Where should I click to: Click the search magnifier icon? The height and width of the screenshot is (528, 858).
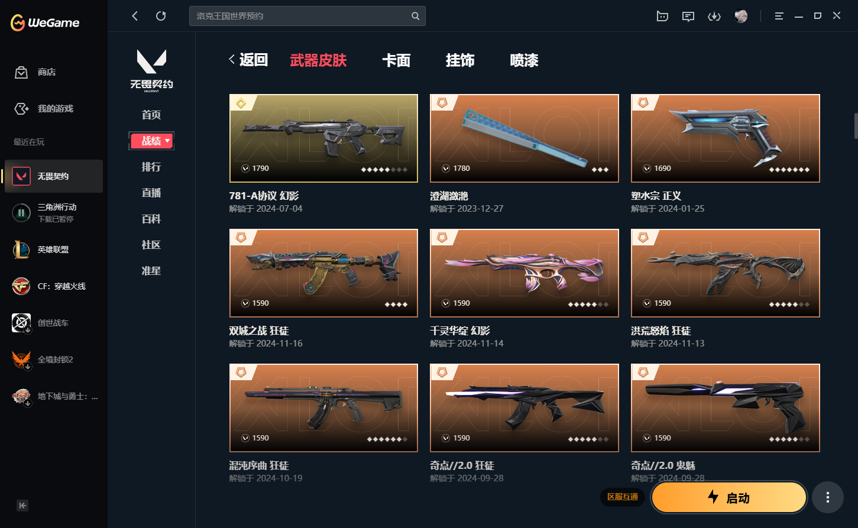coord(416,16)
